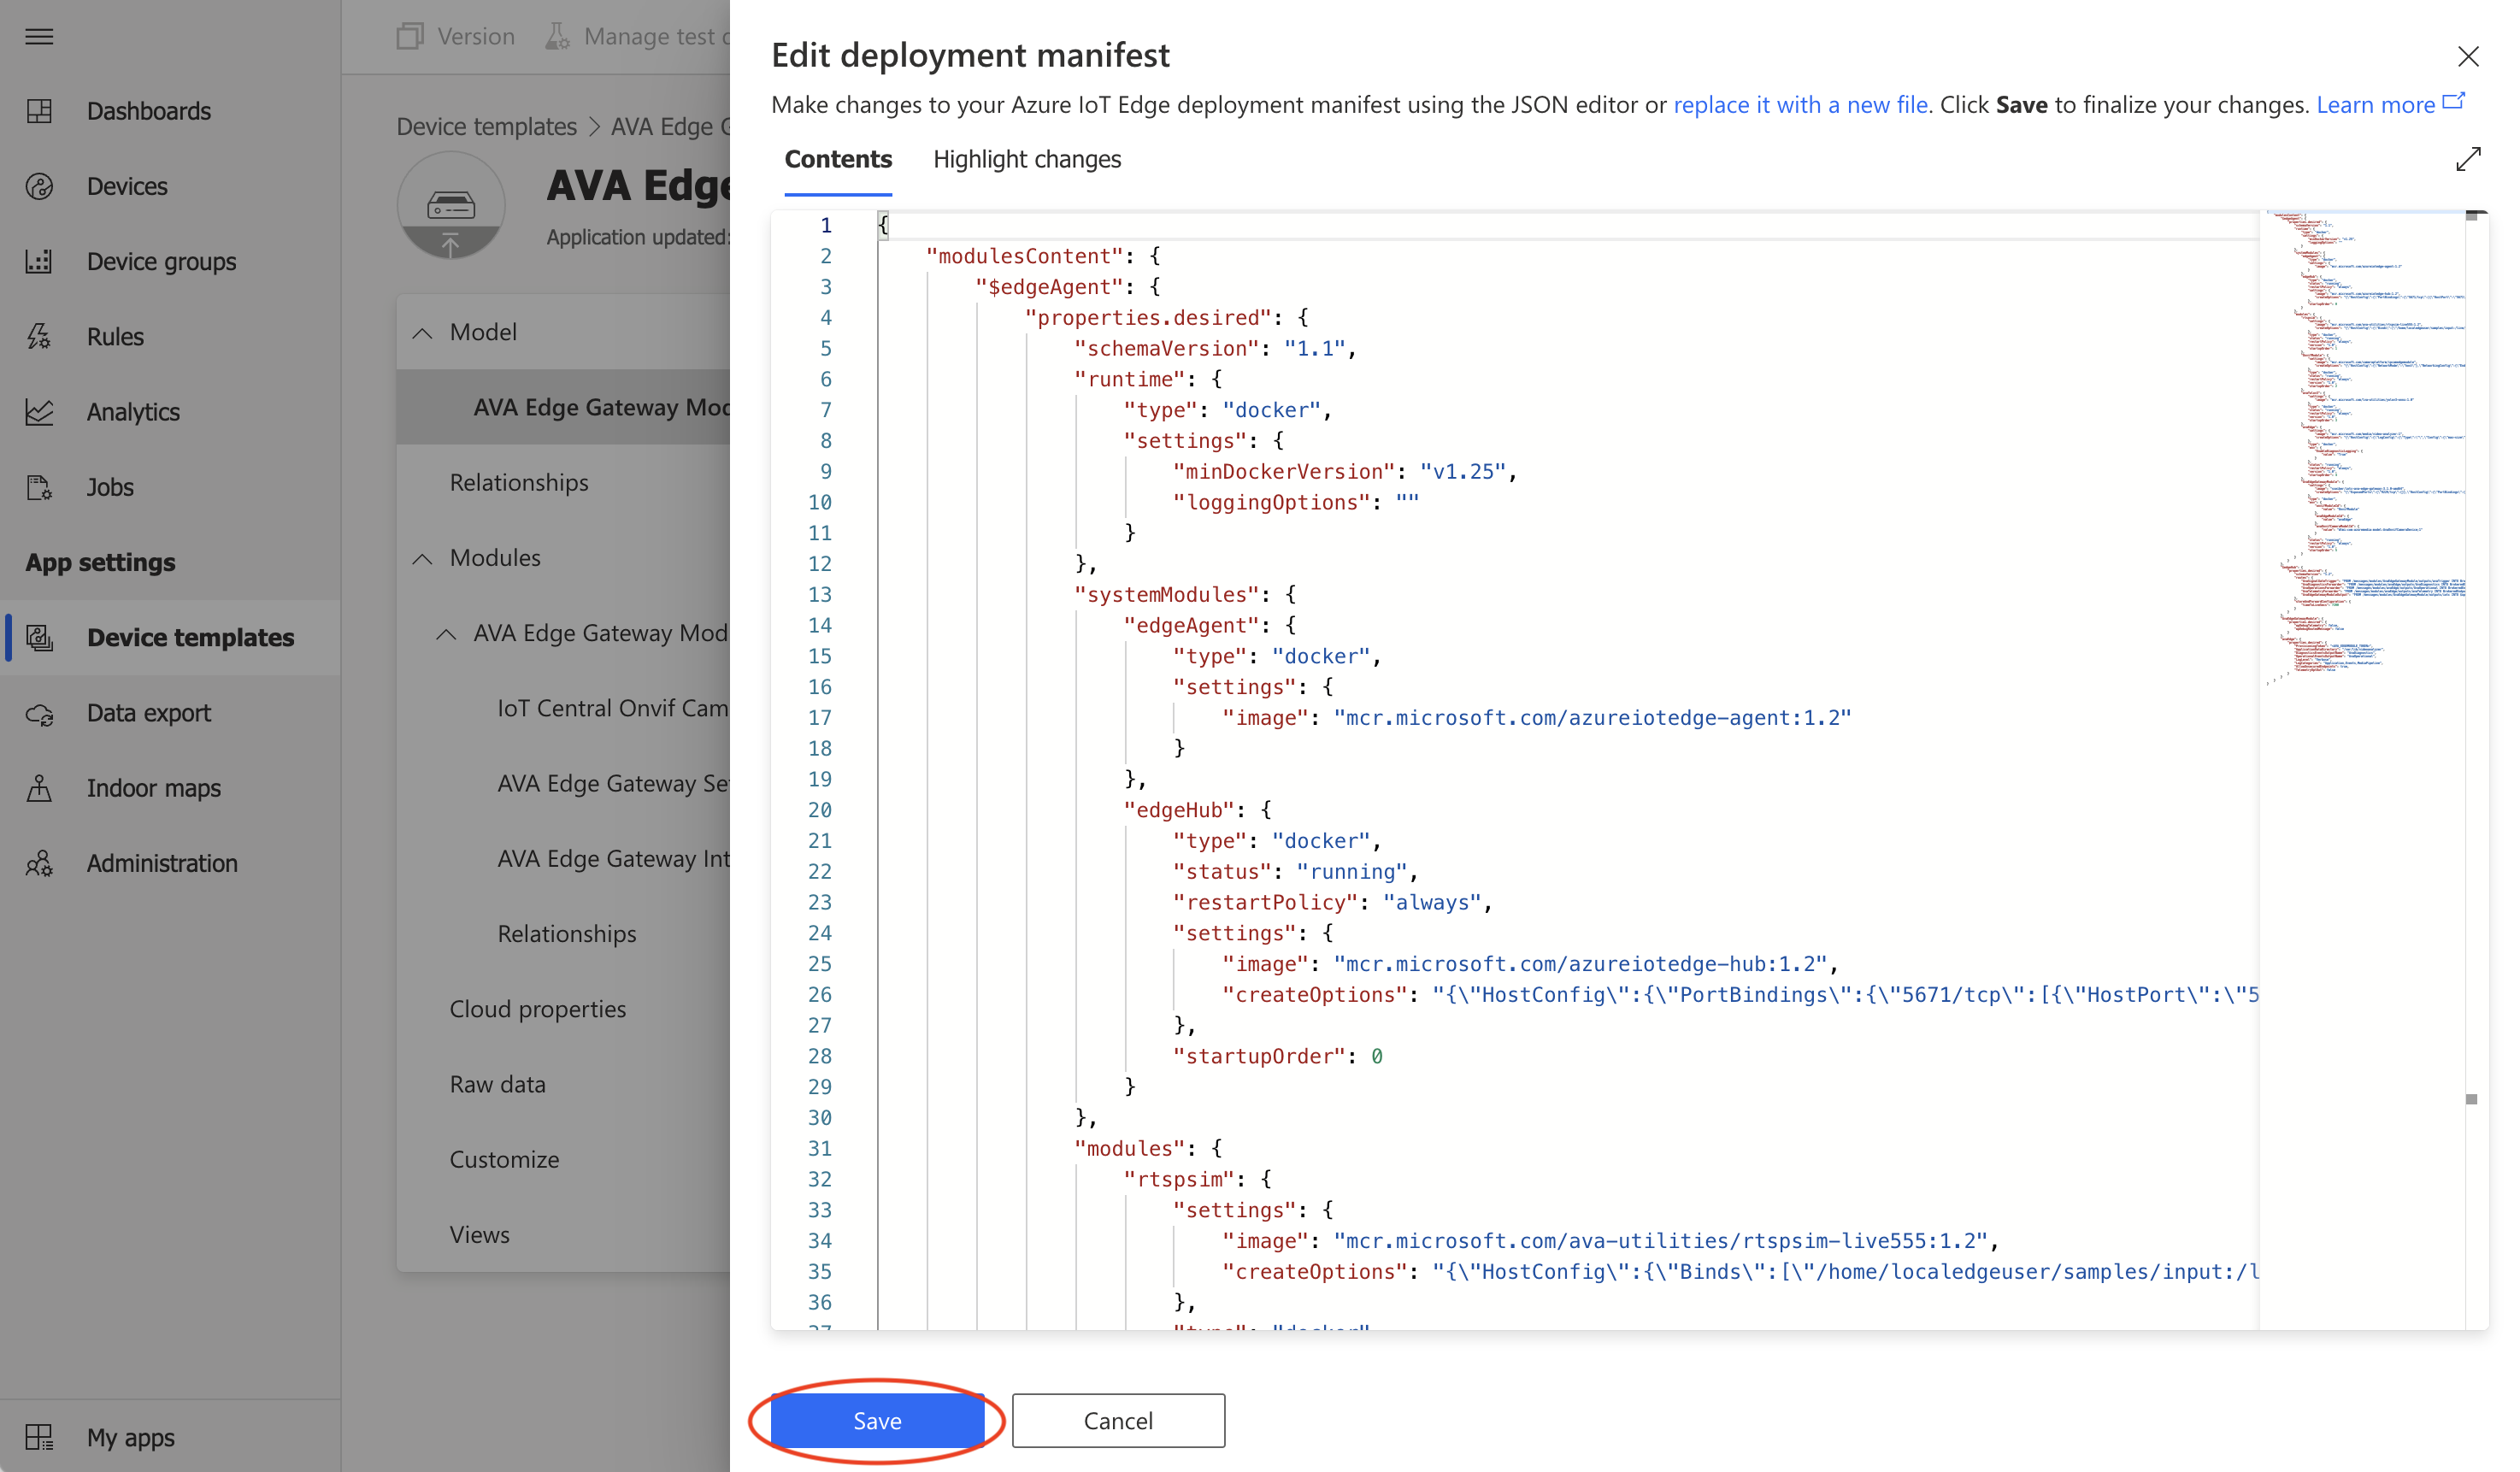Switch to the Highlight changes tab
The width and height of the screenshot is (2520, 1472).
click(x=1027, y=159)
